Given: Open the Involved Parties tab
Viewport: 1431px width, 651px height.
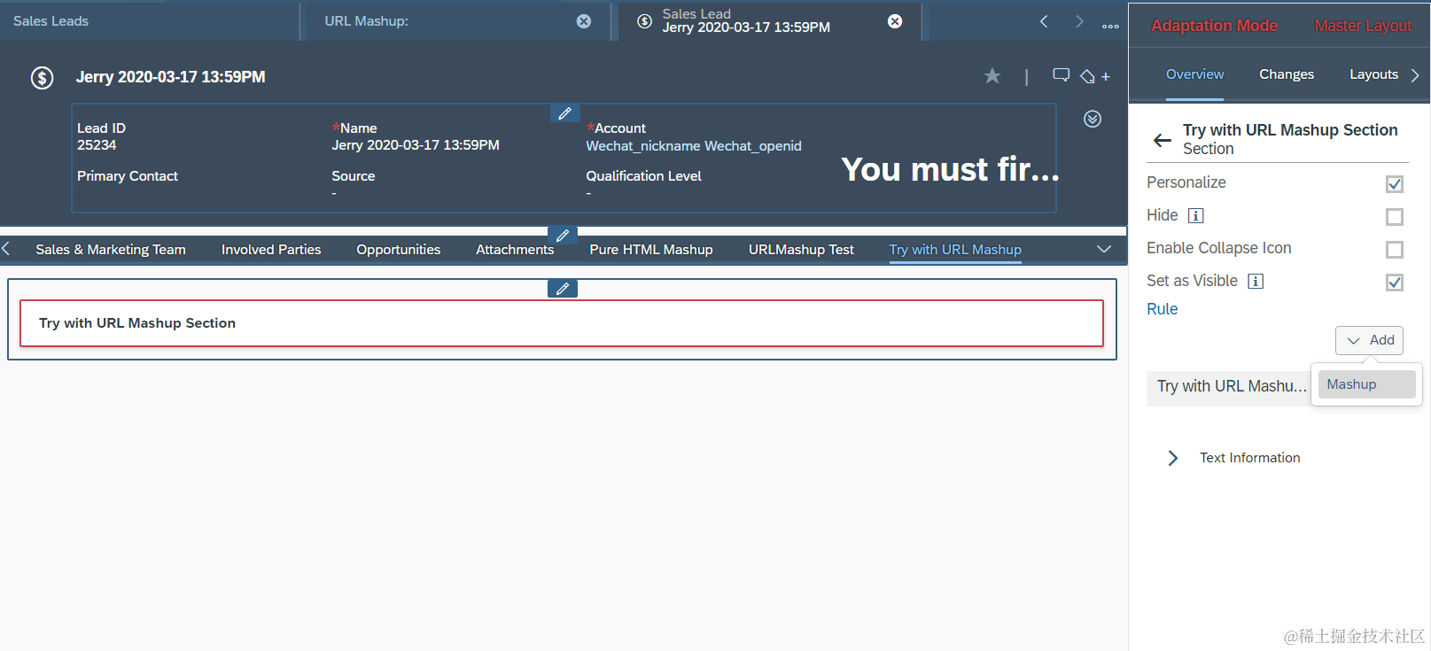Looking at the screenshot, I should tap(271, 250).
